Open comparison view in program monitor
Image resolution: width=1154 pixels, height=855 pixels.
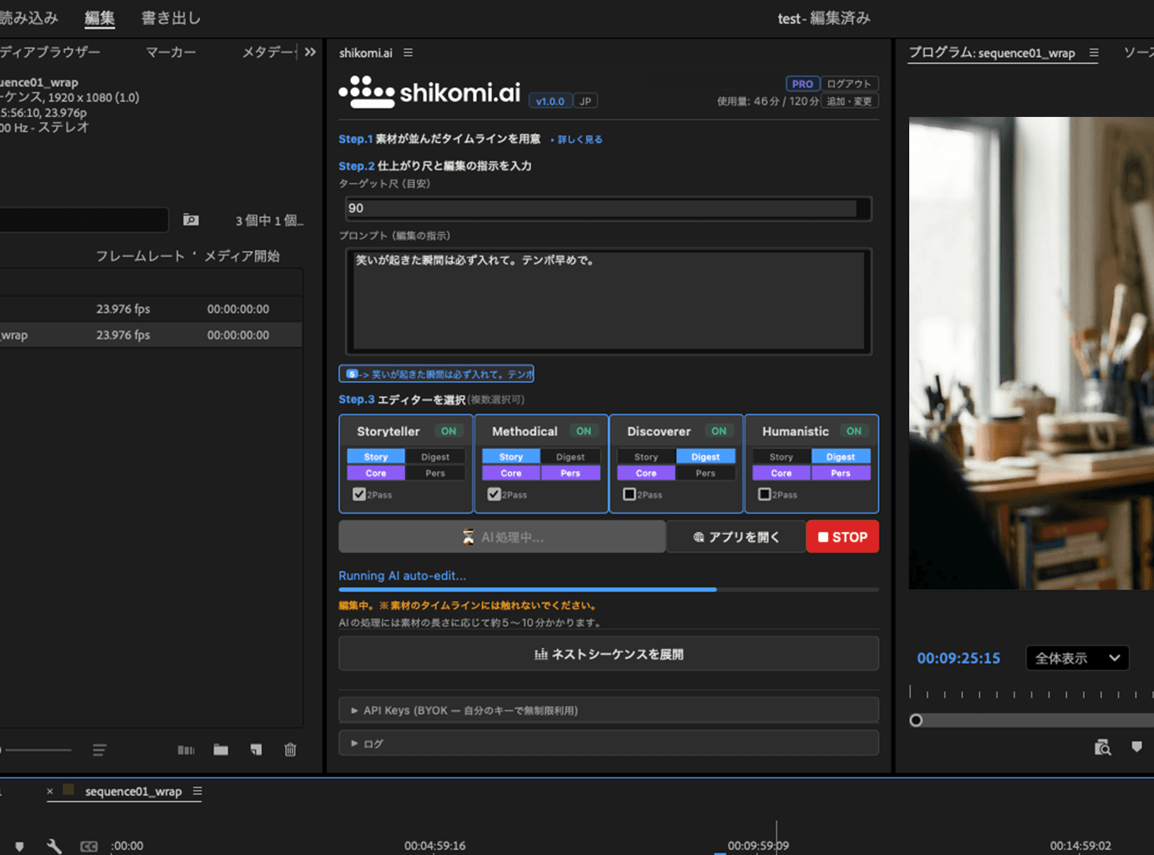pyautogui.click(x=1103, y=747)
